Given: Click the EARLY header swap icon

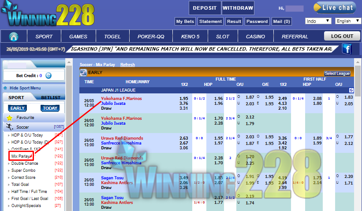Looking at the screenshot, I should click(x=83, y=73).
